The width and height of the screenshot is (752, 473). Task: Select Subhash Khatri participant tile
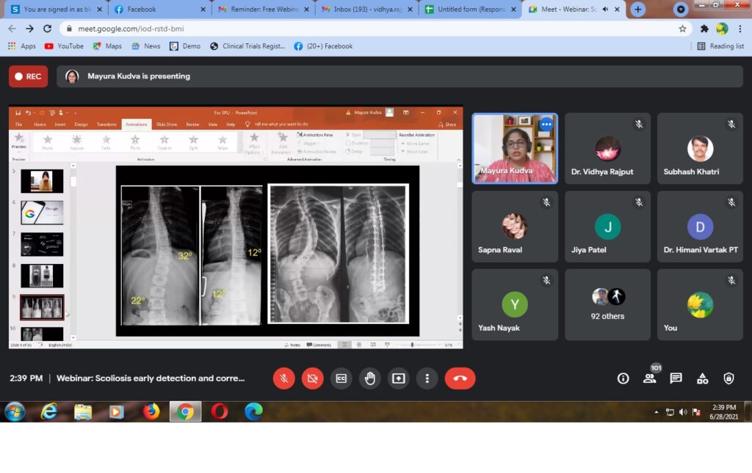point(700,148)
